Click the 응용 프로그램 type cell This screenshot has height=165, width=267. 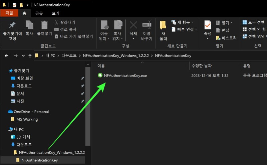click(x=255, y=75)
